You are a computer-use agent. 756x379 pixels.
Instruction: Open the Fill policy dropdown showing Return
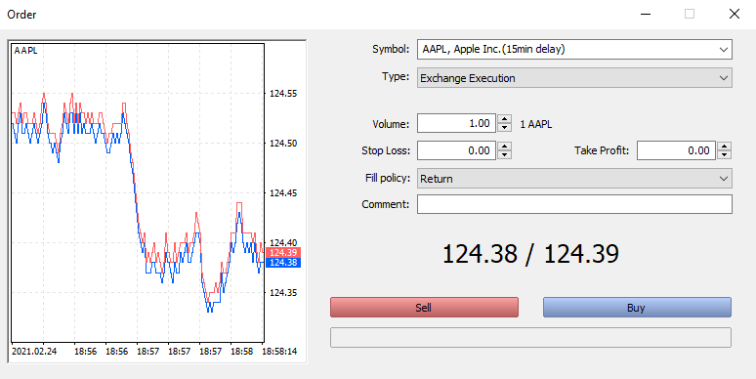pos(574,179)
